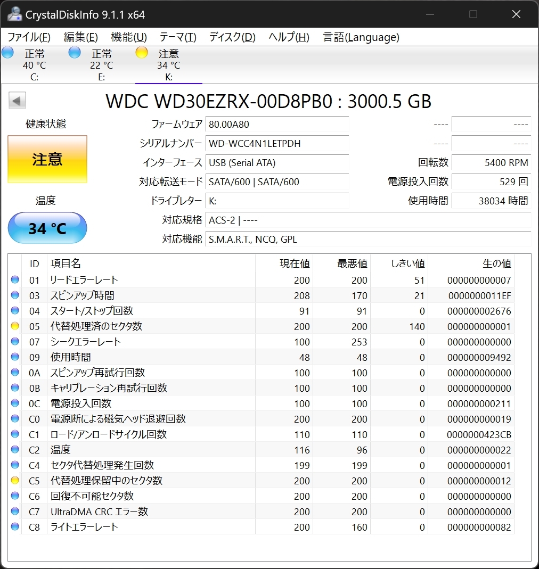Open the ディスク(D) menu
Screen dimensions: 539x569
[x=232, y=37]
